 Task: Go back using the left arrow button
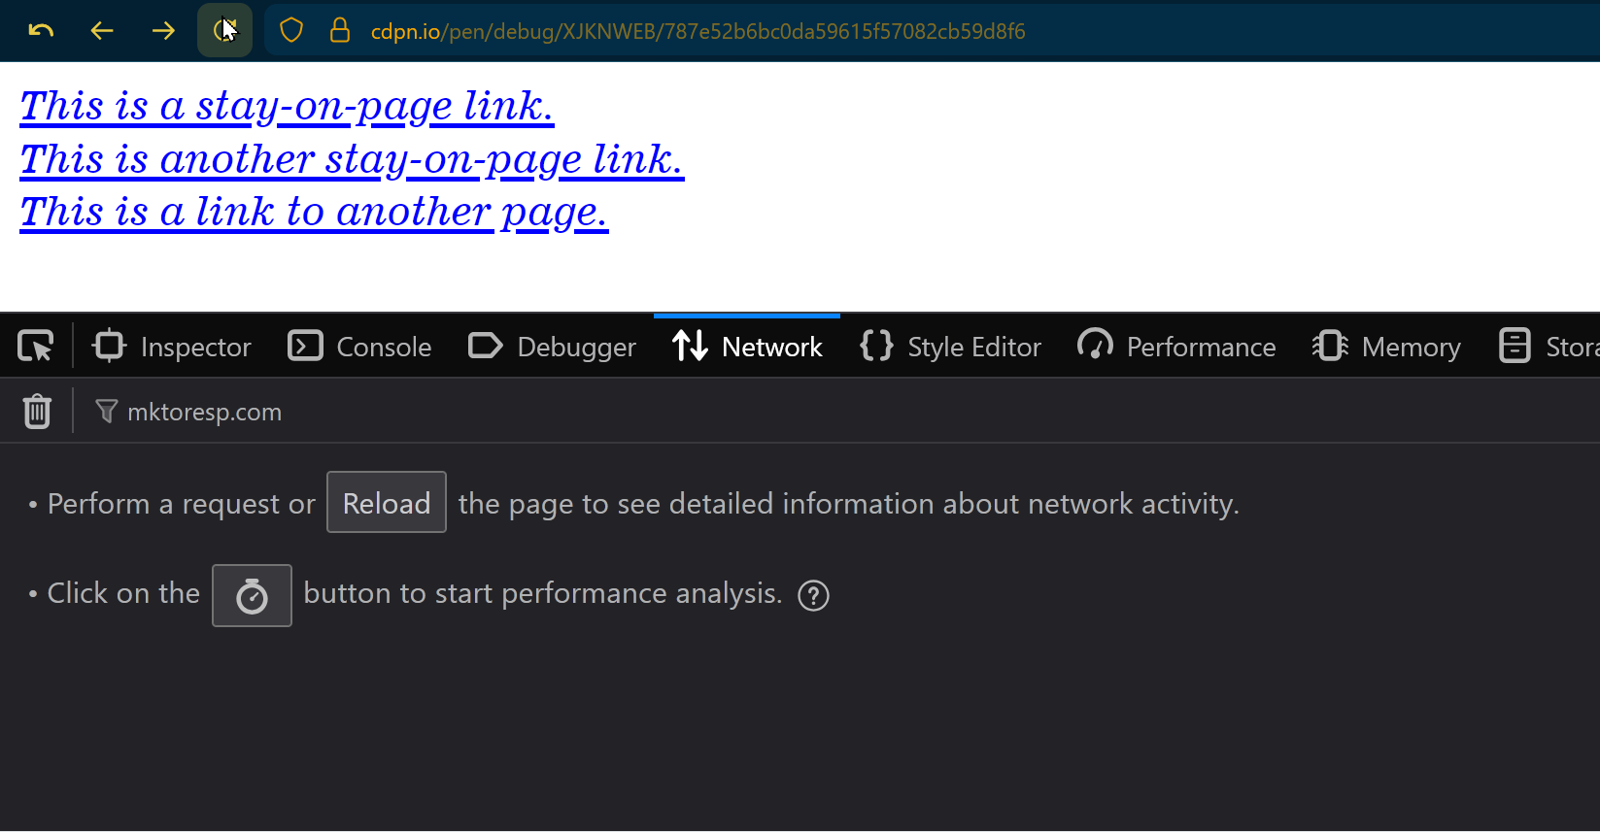[x=102, y=31]
